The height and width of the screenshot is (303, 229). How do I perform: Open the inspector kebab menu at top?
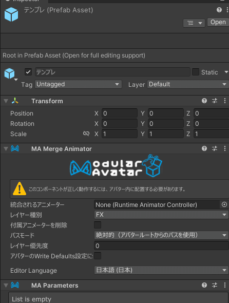coord(227,10)
